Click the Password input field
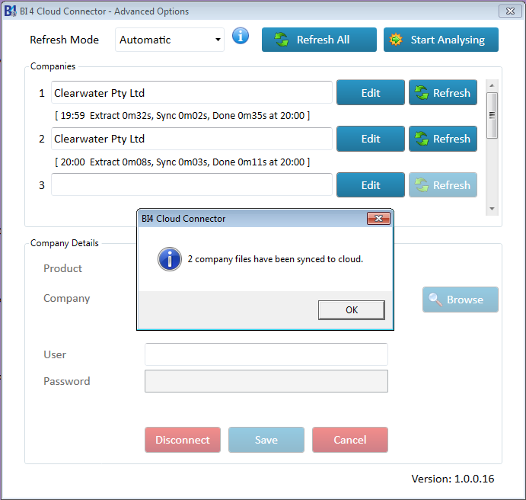Screen dimensions: 526x500 [x=266, y=381]
